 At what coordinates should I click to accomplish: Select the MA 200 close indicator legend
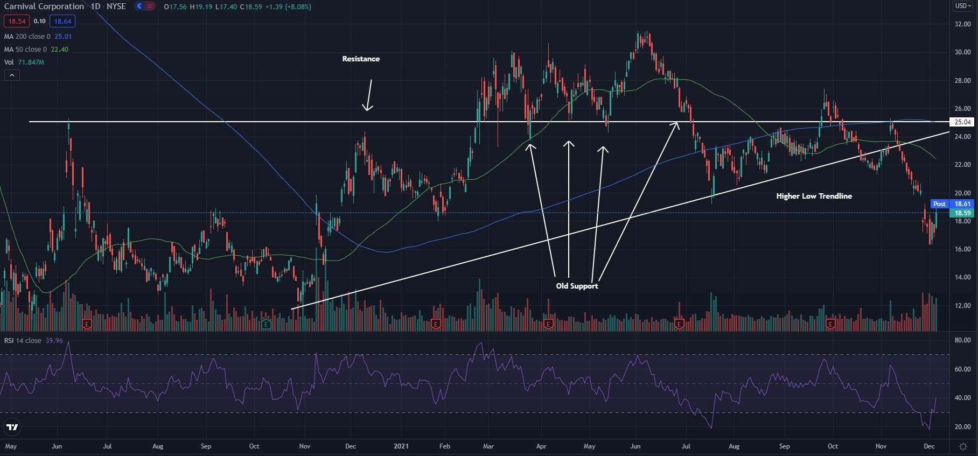38,37
